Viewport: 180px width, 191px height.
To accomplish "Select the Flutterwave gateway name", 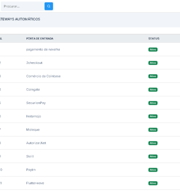I will pyautogui.click(x=35, y=183).
